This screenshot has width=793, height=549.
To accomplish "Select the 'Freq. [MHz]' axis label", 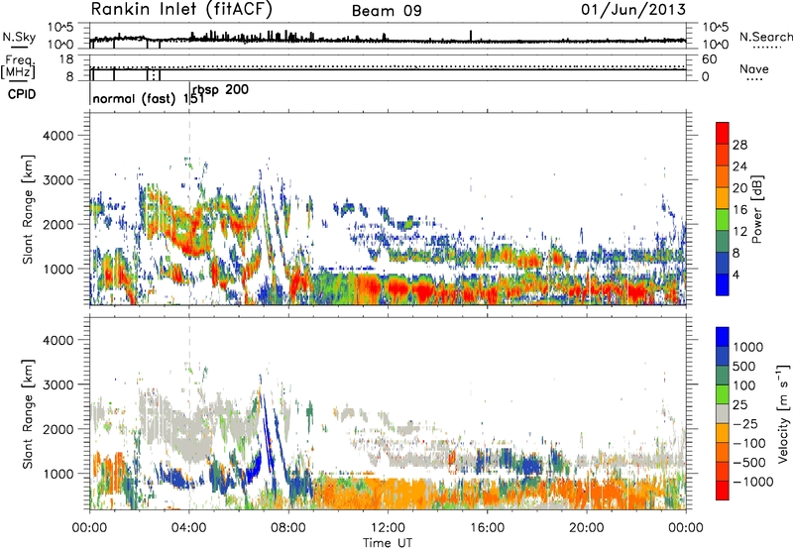I will [19, 67].
